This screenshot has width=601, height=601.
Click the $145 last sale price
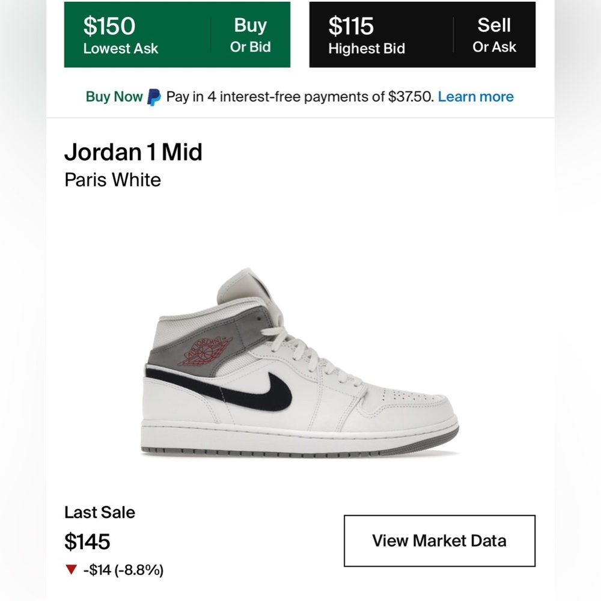click(x=87, y=542)
